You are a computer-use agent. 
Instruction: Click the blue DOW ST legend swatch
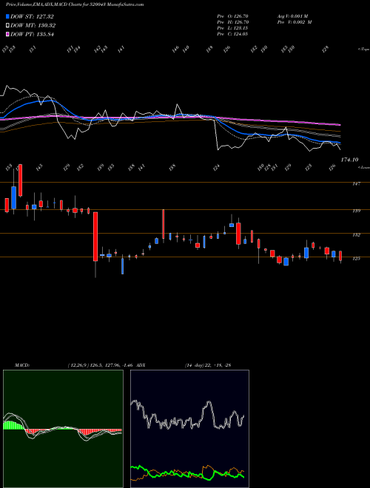8,16
